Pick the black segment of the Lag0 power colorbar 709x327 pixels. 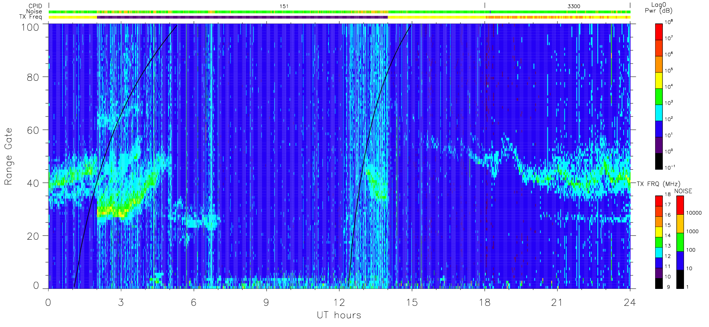[659, 161]
